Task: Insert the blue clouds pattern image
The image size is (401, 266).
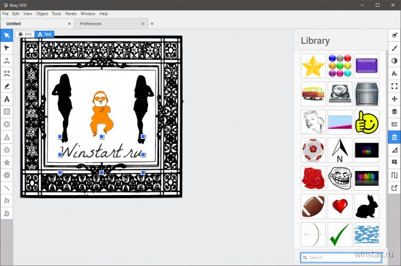Action: point(366,235)
